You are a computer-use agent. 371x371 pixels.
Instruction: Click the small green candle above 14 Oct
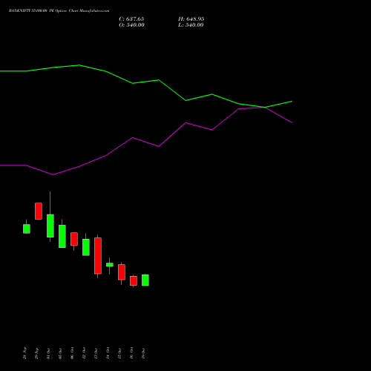[x=110, y=265]
